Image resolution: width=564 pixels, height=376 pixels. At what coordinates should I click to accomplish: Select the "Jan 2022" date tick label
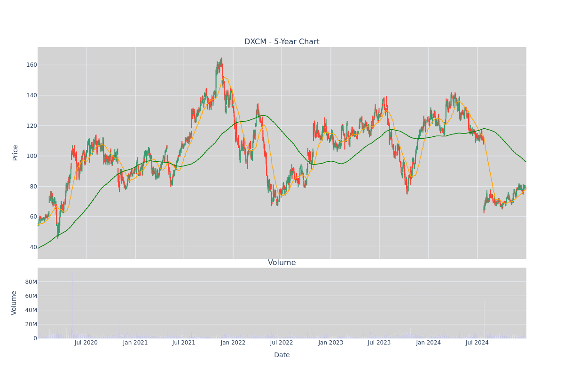(x=233, y=343)
